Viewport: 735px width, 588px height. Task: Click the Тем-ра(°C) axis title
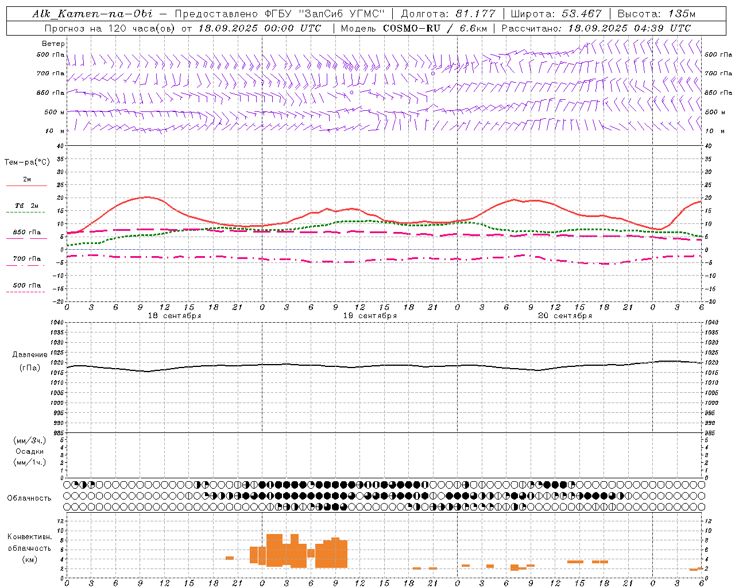coord(27,163)
